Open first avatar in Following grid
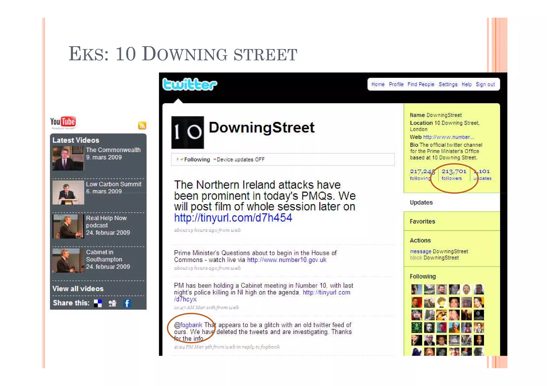The height and width of the screenshot is (386, 547). tap(416, 289)
